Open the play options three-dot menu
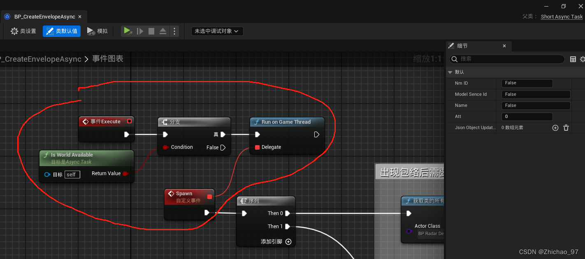 (x=174, y=31)
